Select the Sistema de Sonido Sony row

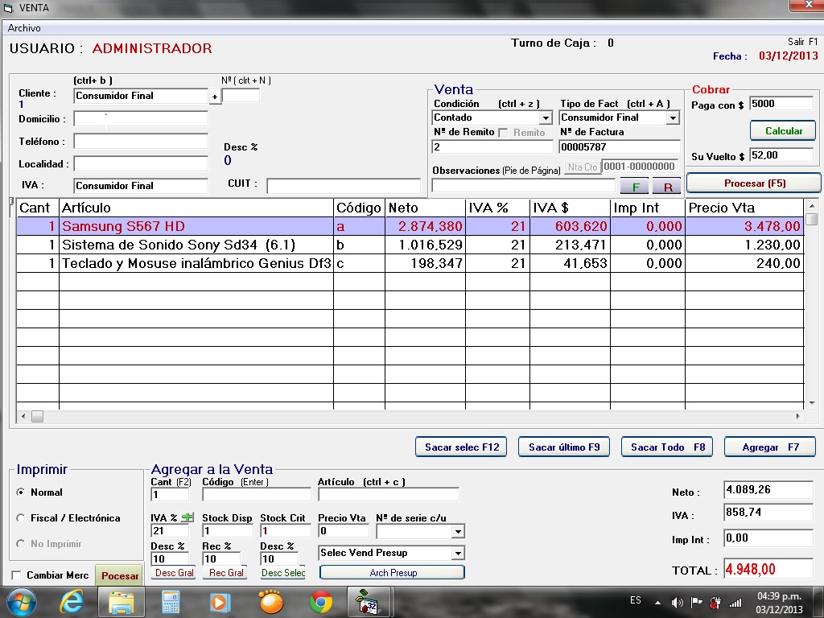click(410, 245)
